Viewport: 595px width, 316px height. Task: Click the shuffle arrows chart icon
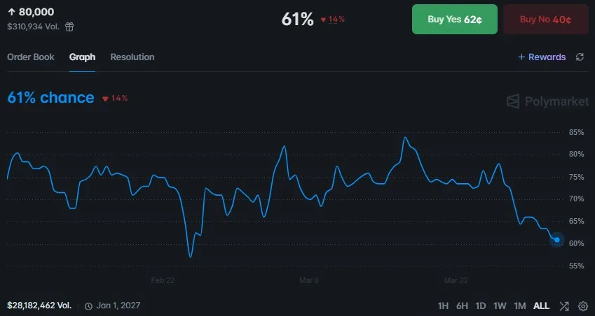coord(564,306)
